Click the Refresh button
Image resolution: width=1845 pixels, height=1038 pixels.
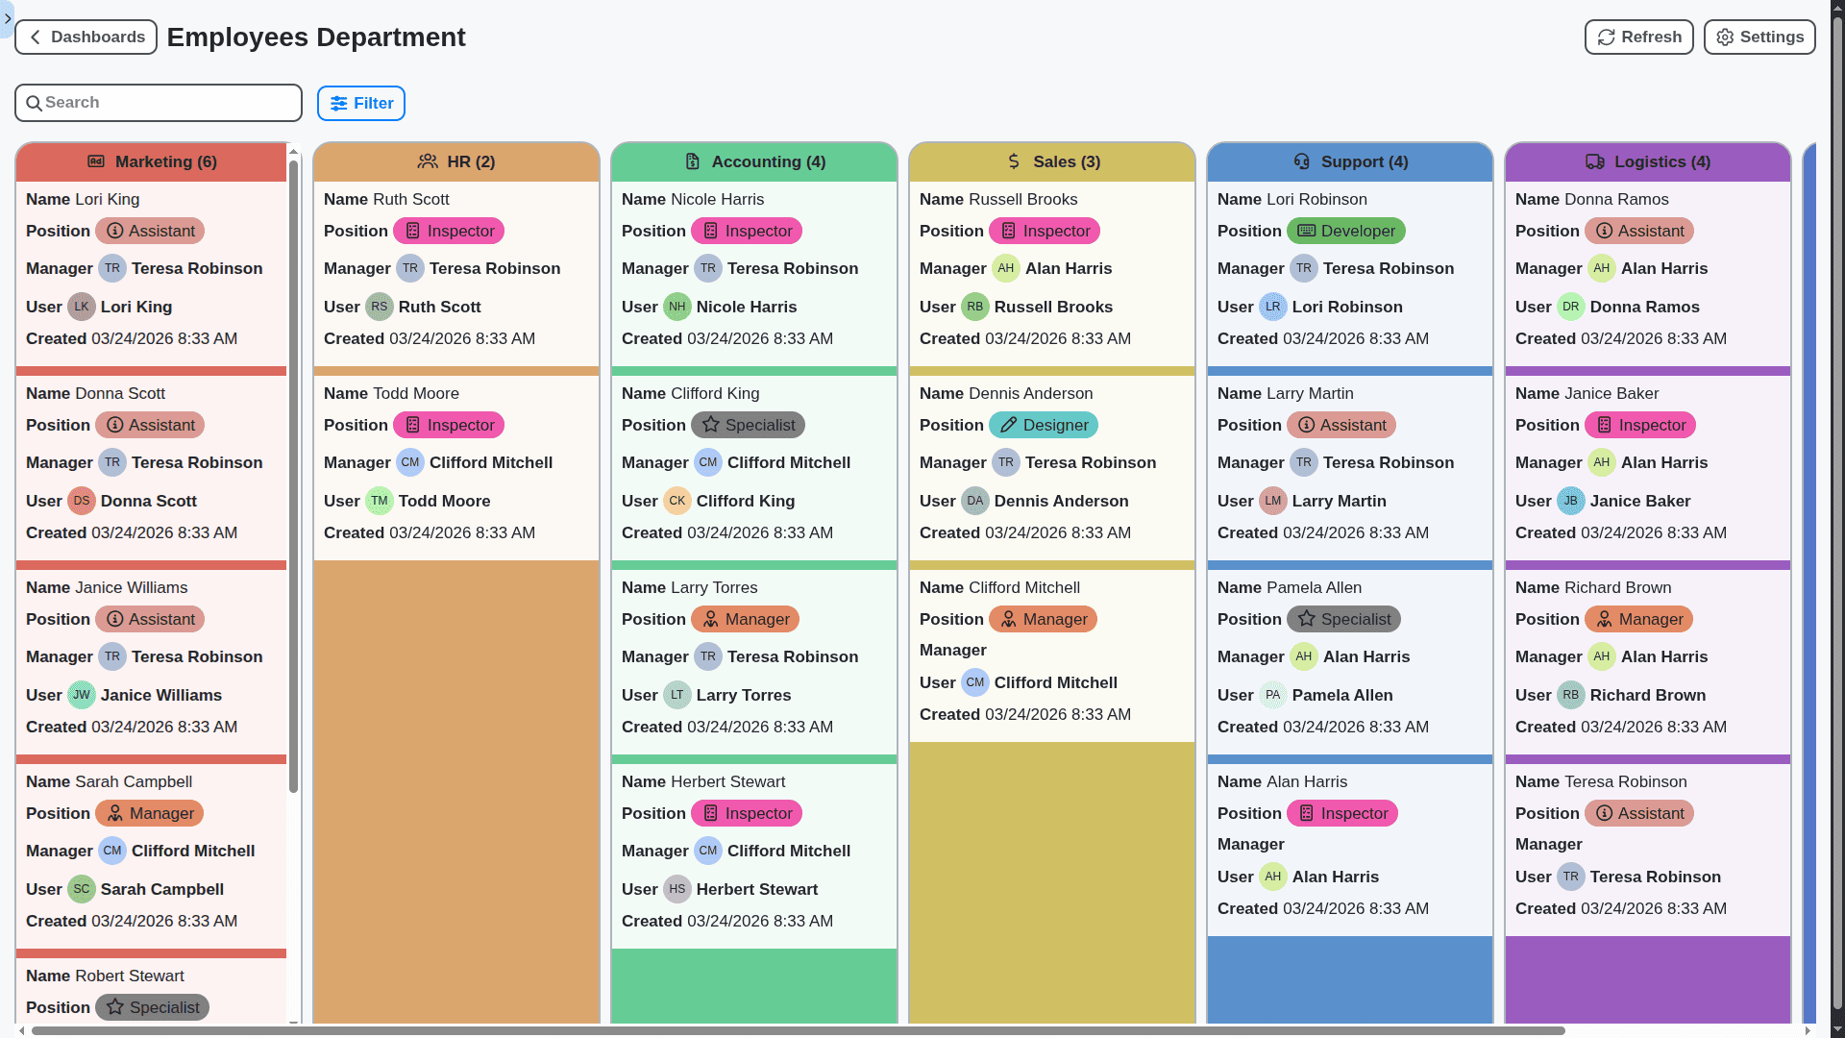(x=1638, y=37)
